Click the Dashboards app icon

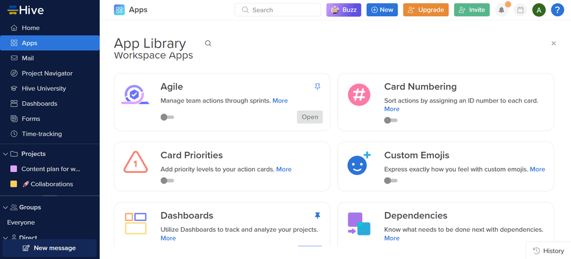click(x=135, y=223)
